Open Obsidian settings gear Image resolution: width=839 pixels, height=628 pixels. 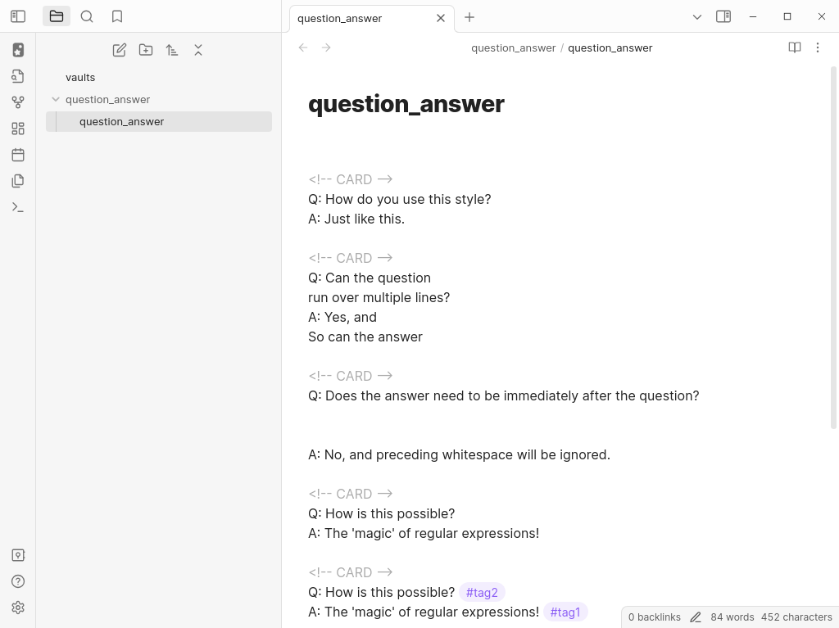(18, 608)
